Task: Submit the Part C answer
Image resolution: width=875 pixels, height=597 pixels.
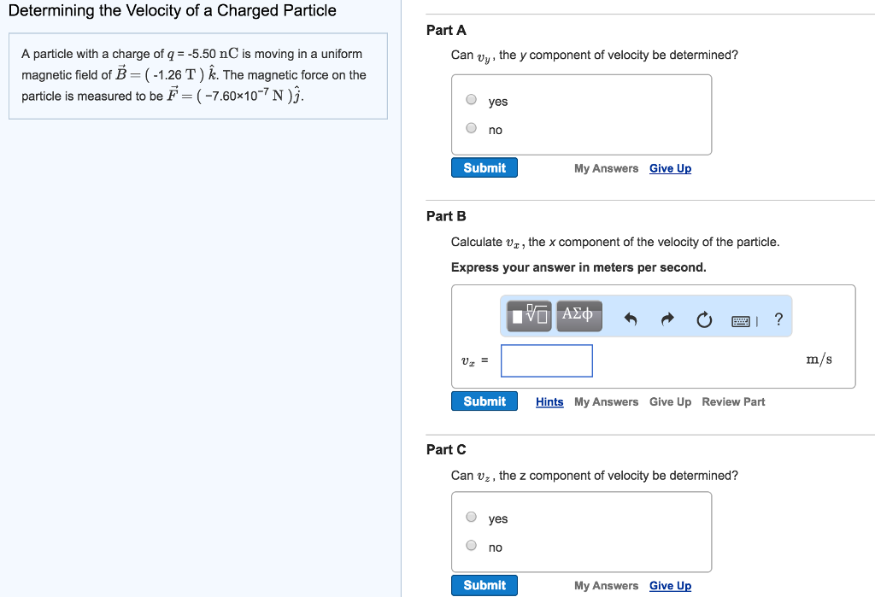Action: [484, 585]
